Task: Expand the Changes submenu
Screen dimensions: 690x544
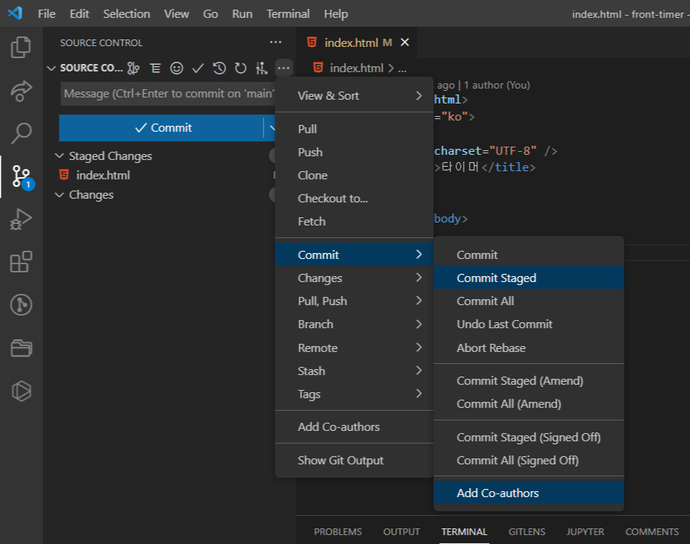Action: pyautogui.click(x=354, y=278)
